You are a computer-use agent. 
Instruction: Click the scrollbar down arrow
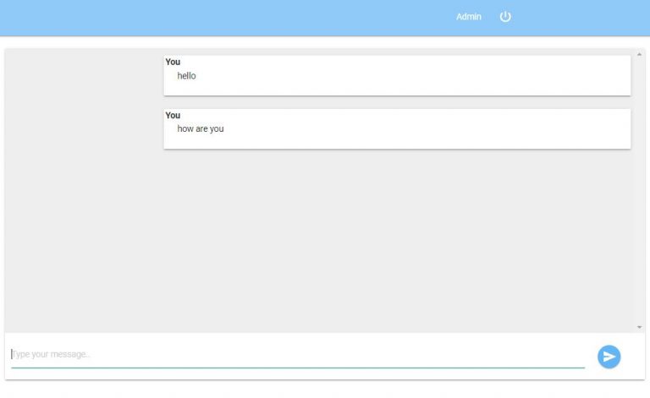639,327
